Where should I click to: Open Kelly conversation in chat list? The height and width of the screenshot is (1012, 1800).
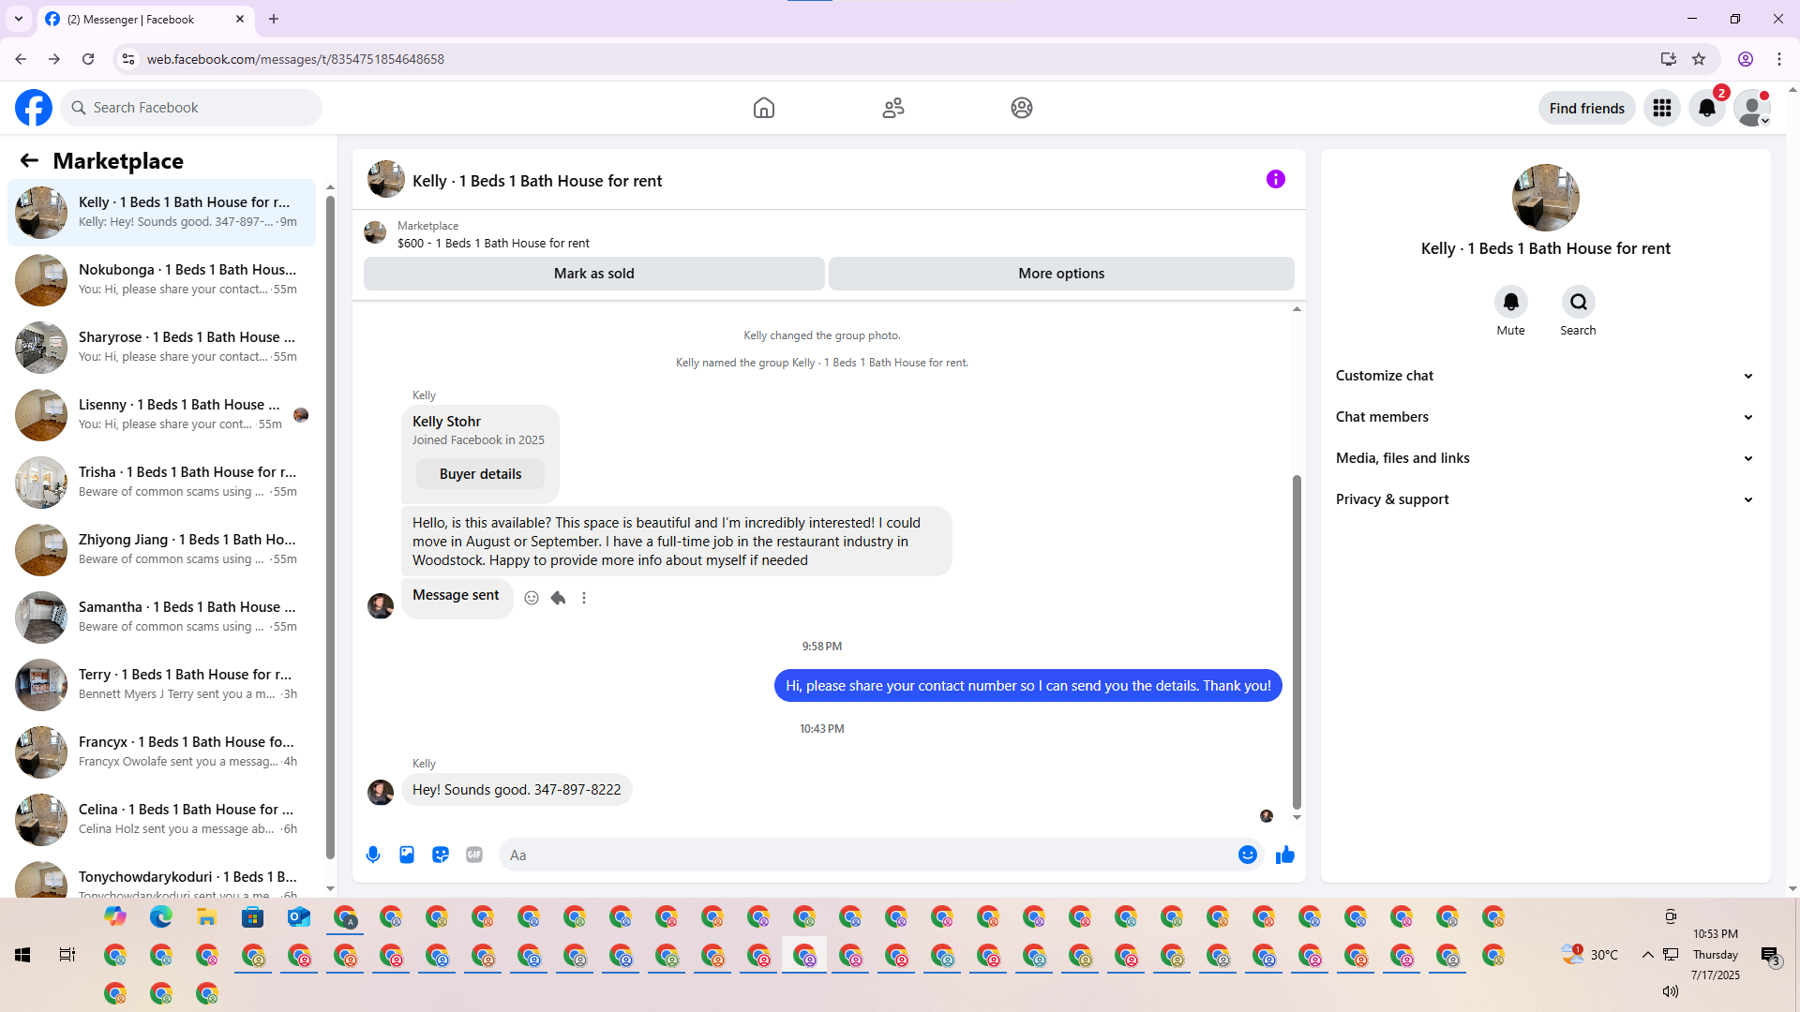click(x=162, y=213)
